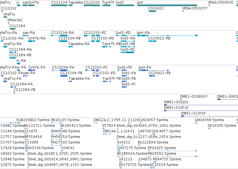Click the Tapdelta gene label

[x=76, y=3]
